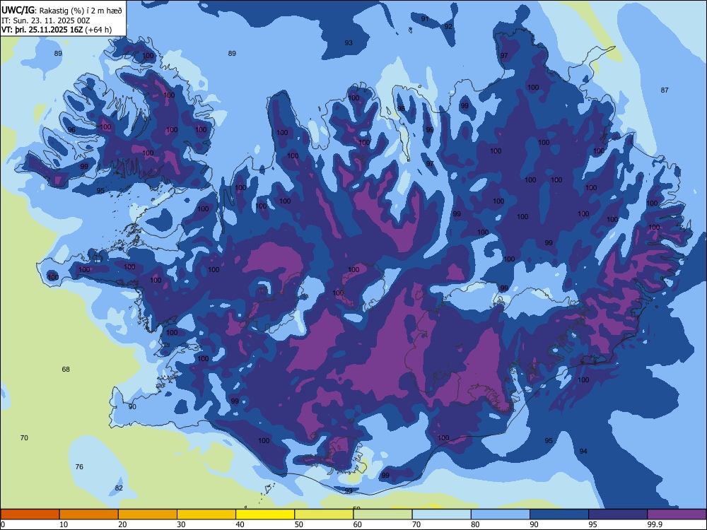The height and width of the screenshot is (530, 707).
Task: Click the legend tick label 50
Action: (299, 524)
